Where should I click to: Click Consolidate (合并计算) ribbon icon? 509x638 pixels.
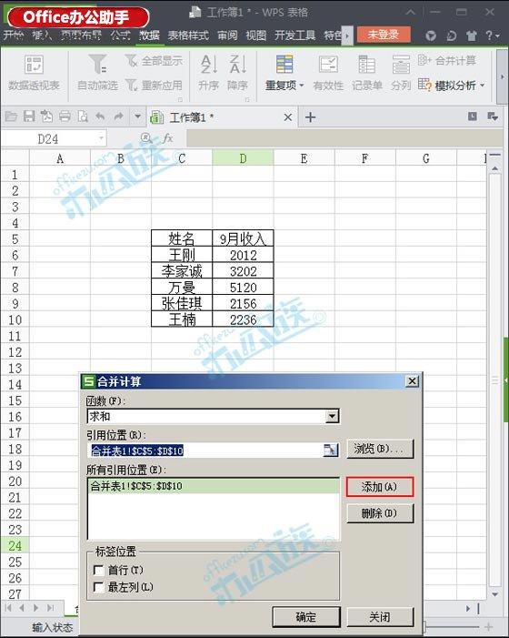point(424,60)
